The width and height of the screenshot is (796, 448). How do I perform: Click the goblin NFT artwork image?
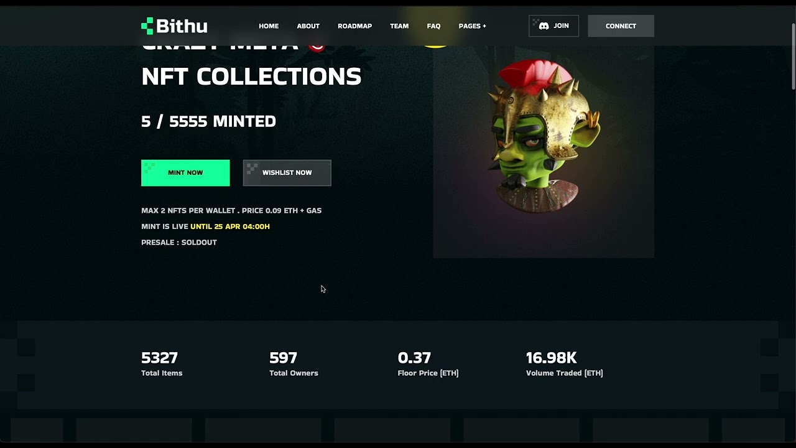point(544,137)
